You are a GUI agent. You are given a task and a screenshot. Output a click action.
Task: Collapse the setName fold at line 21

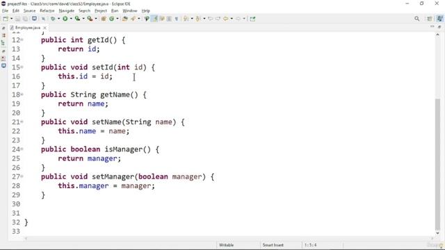tap(22, 122)
